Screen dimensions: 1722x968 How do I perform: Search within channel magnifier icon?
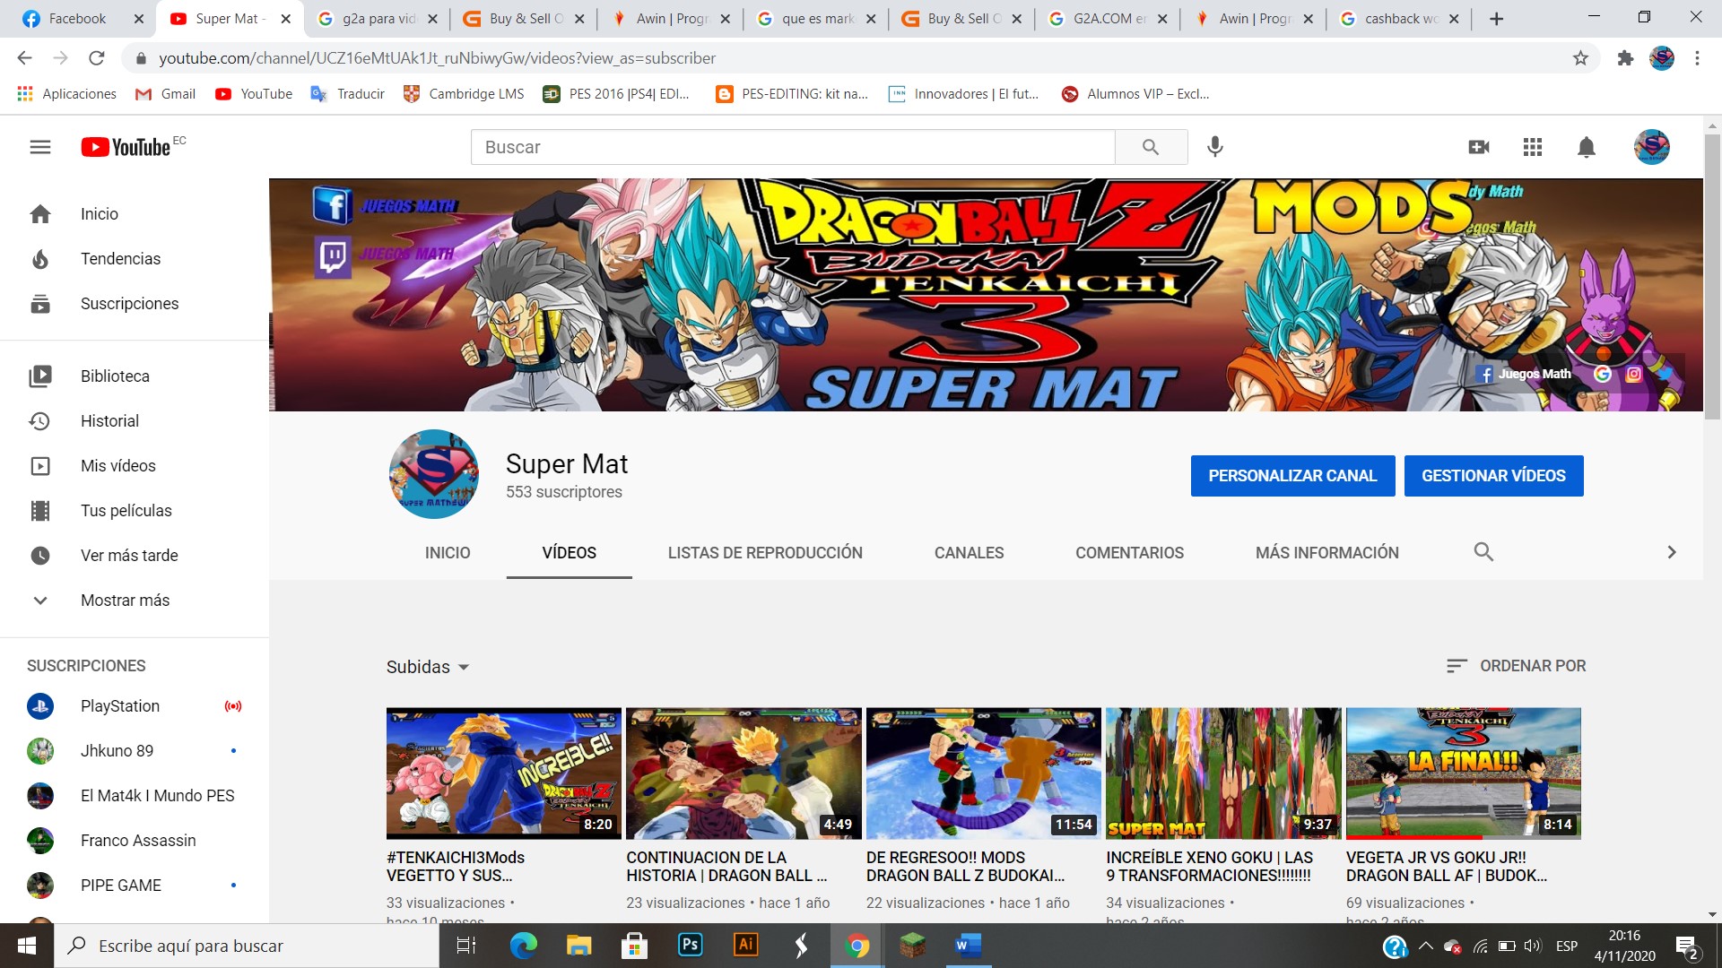pos(1483,552)
